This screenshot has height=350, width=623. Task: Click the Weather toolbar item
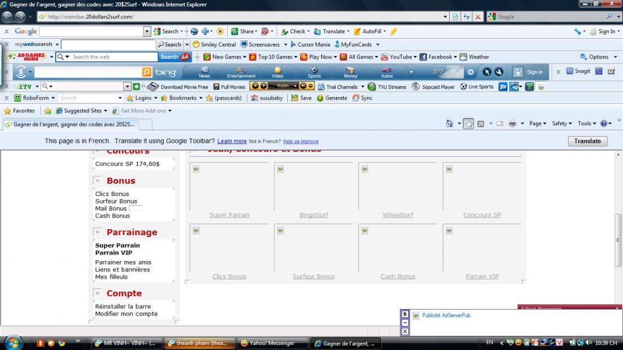(475, 57)
